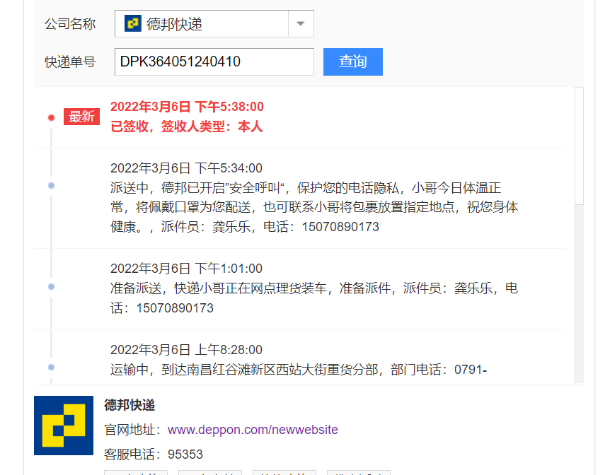Click the timeline dot for 下午5:34:00 entry
Viewport: 610px width, 475px height.
pyautogui.click(x=51, y=185)
